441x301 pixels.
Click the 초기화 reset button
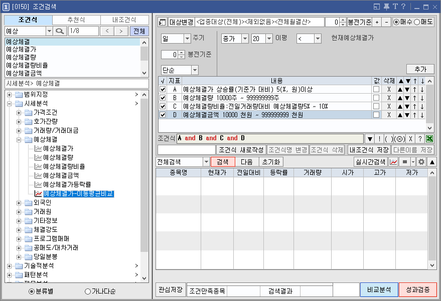pyautogui.click(x=271, y=162)
